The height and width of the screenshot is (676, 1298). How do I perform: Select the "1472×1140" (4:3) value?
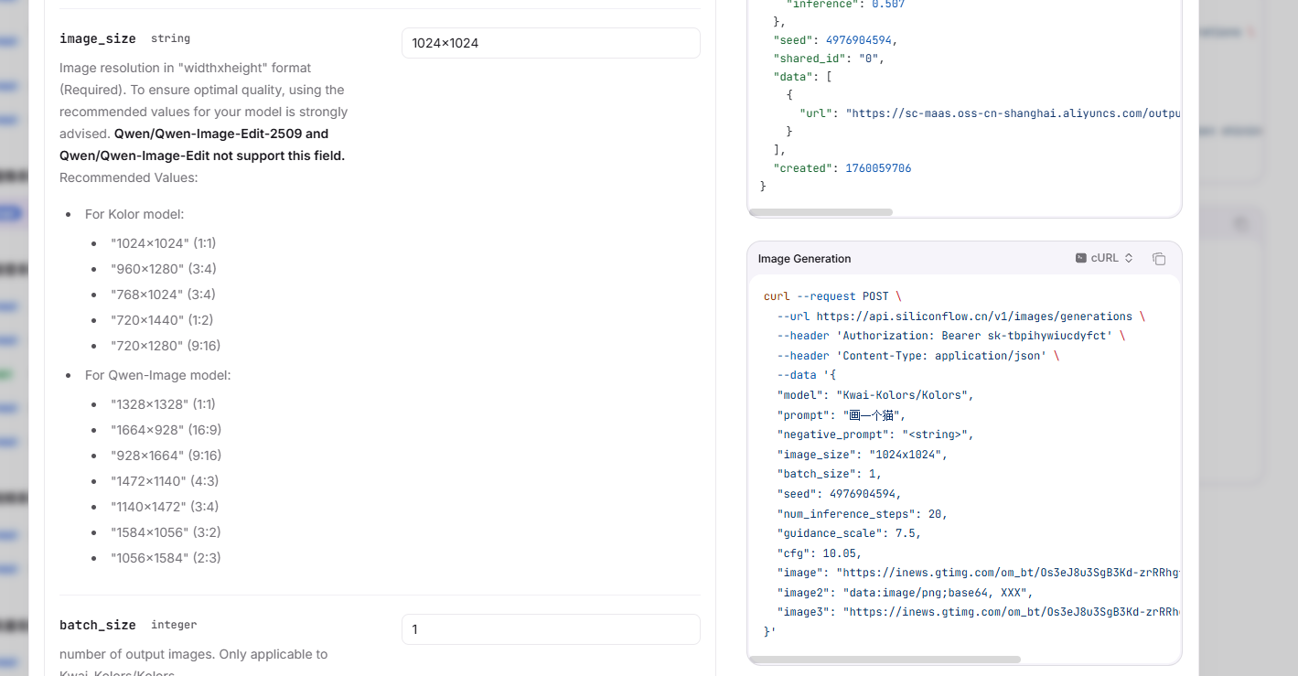[x=165, y=481]
